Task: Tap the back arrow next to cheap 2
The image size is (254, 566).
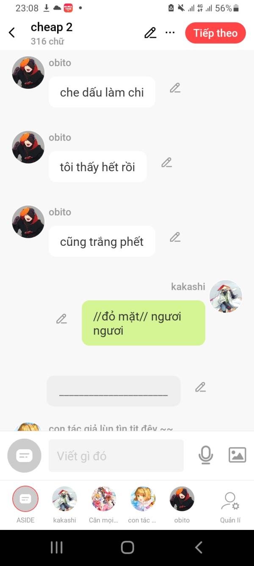Action: pos(12,33)
